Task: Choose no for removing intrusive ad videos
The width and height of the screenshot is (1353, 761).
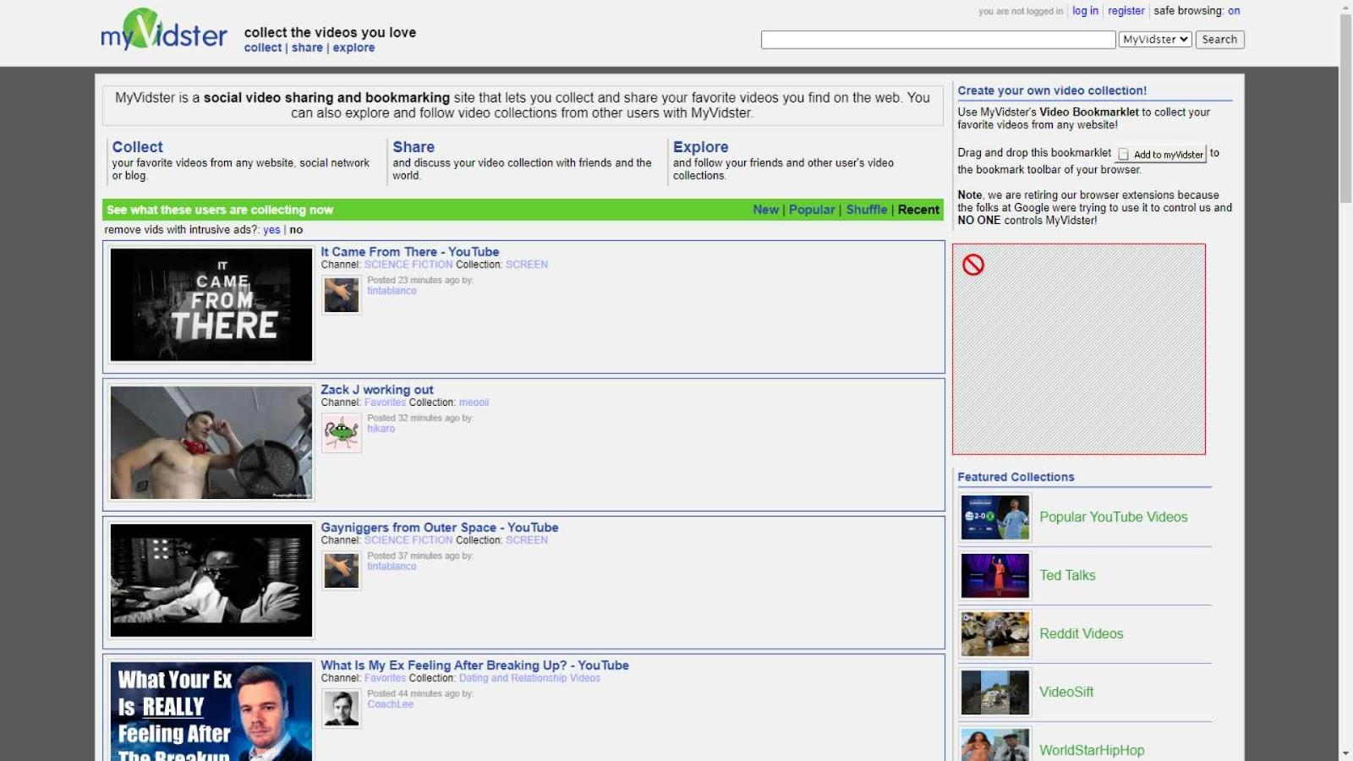Action: 296,230
